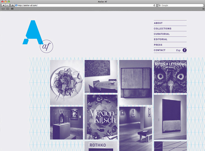
Task: Open the large framed abstract painting thumbnail
Action: (x=136, y=82)
